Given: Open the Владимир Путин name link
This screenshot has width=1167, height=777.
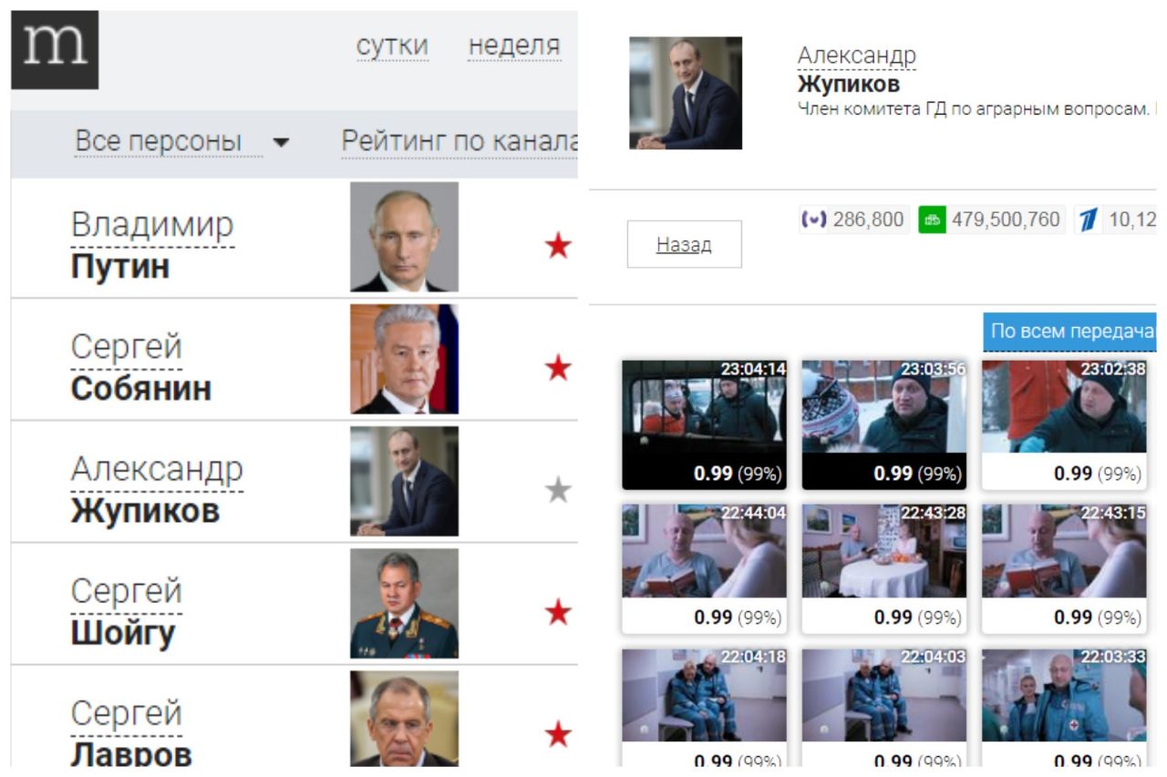Looking at the screenshot, I should [152, 246].
